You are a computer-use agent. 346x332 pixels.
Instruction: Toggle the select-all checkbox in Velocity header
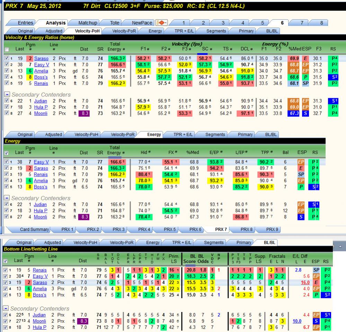[7, 49]
